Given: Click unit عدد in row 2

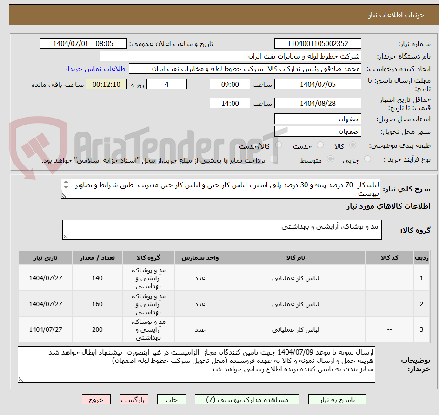Looking at the screenshot, I should 200,304.
